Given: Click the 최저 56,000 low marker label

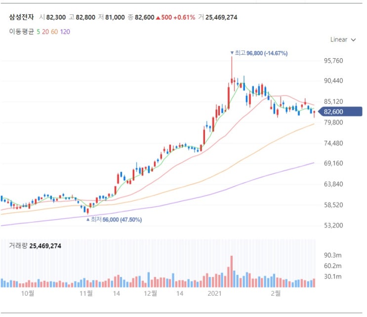Looking at the screenshot, I should coord(114,219).
